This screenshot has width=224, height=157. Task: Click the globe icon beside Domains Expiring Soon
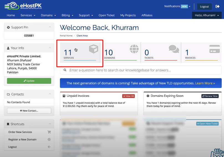148,96
